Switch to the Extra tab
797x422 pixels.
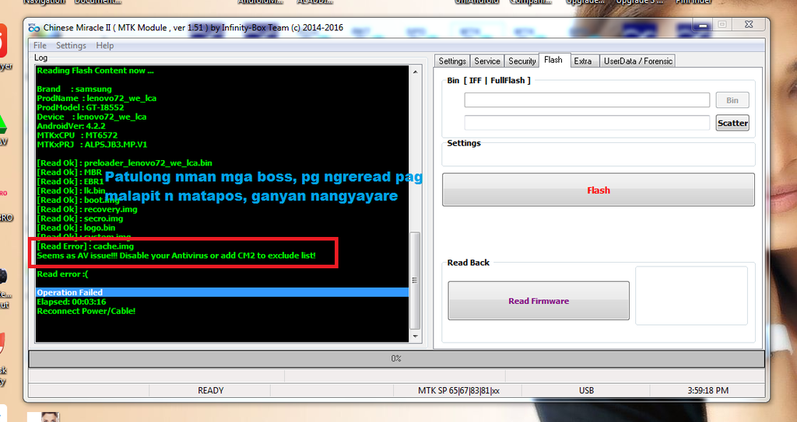[583, 61]
